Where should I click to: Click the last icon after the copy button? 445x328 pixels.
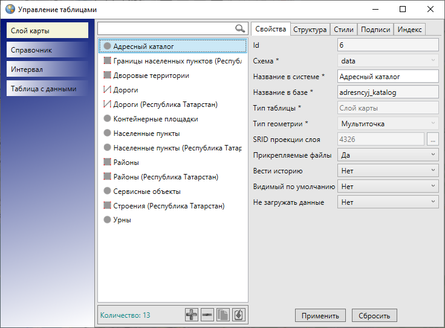[x=239, y=315]
